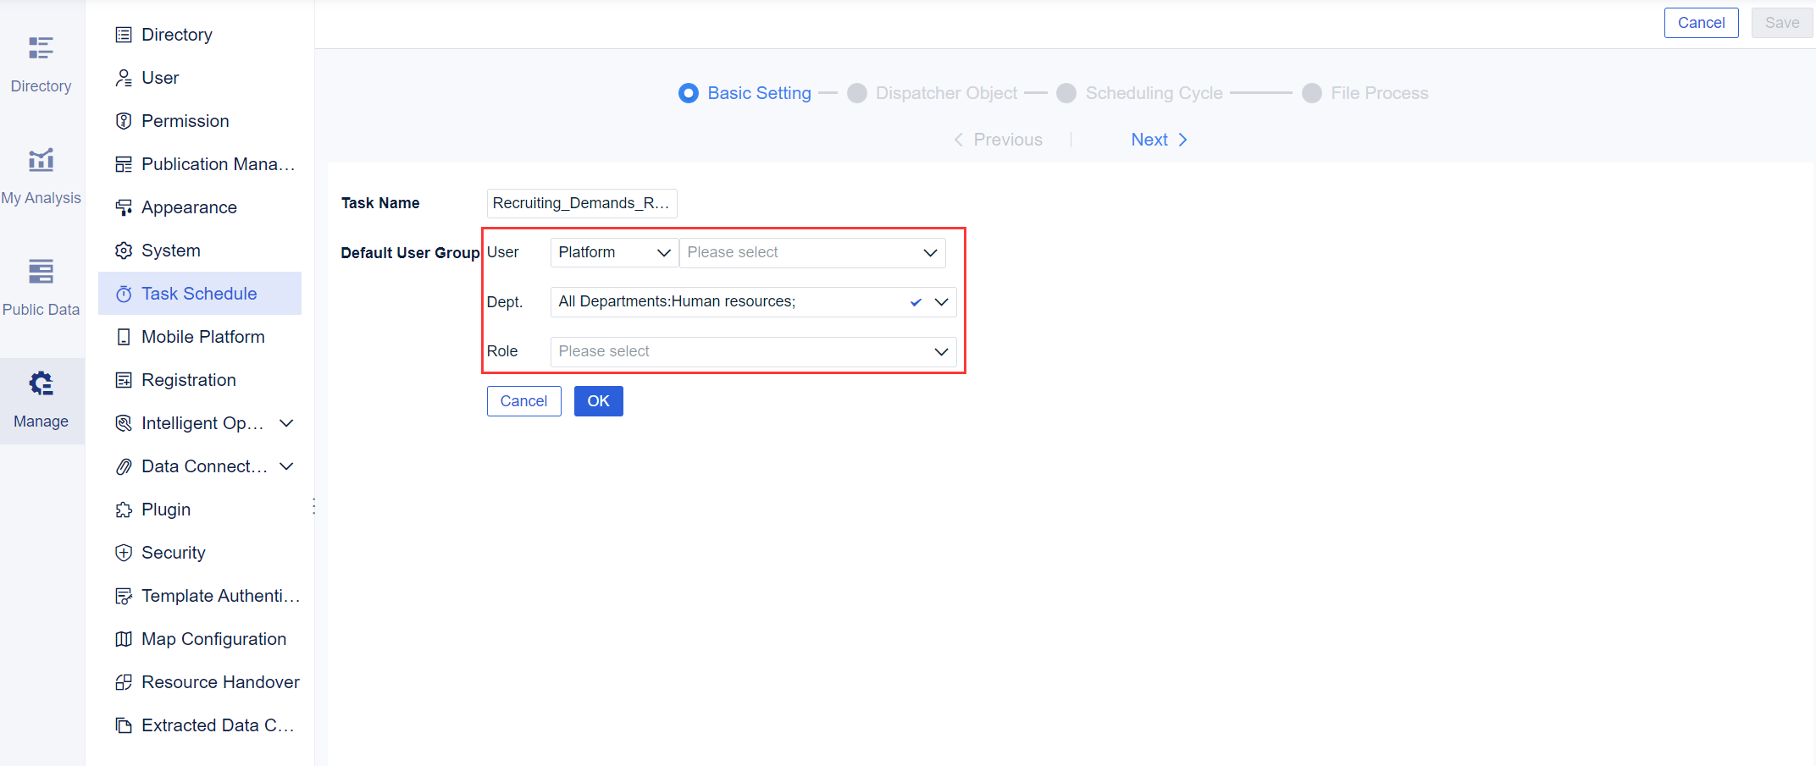Image resolution: width=1816 pixels, height=766 pixels.
Task: Click the Permission shield icon
Action: [x=124, y=121]
